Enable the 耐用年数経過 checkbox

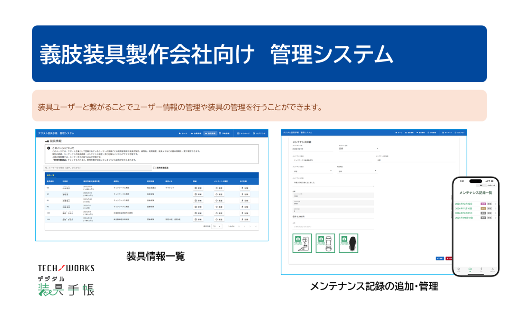click(154, 168)
